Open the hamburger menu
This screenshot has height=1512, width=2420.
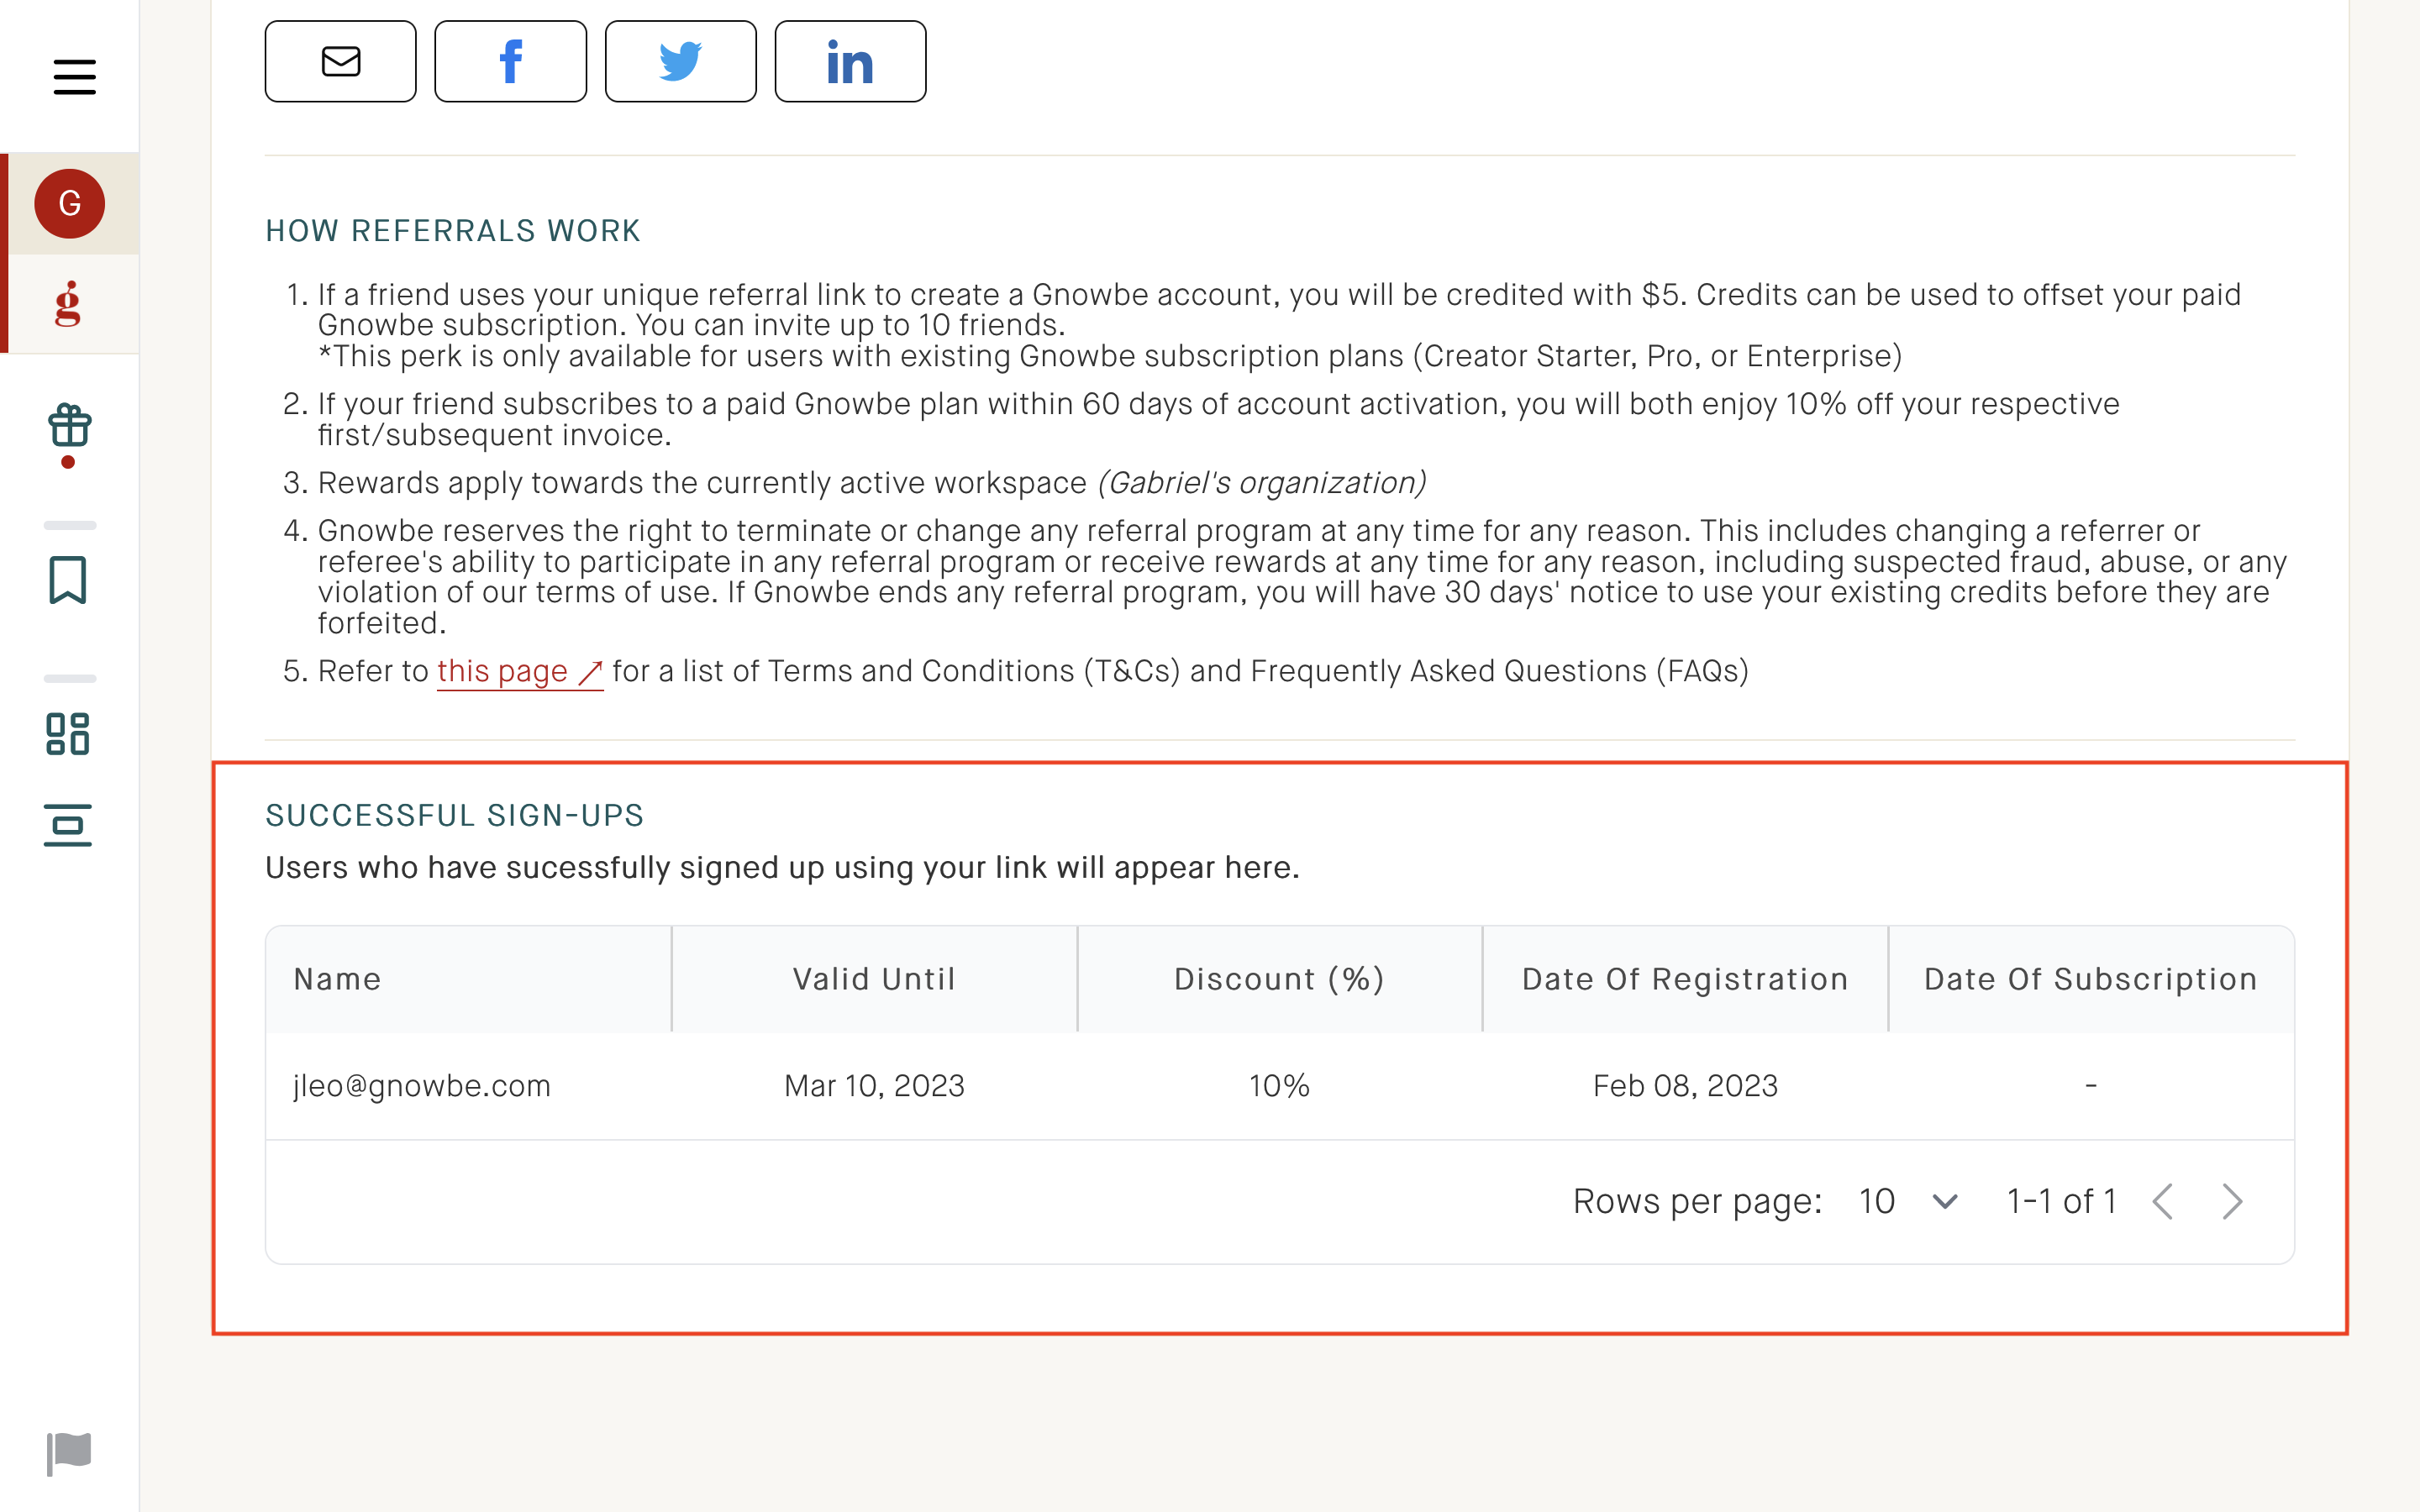point(74,77)
